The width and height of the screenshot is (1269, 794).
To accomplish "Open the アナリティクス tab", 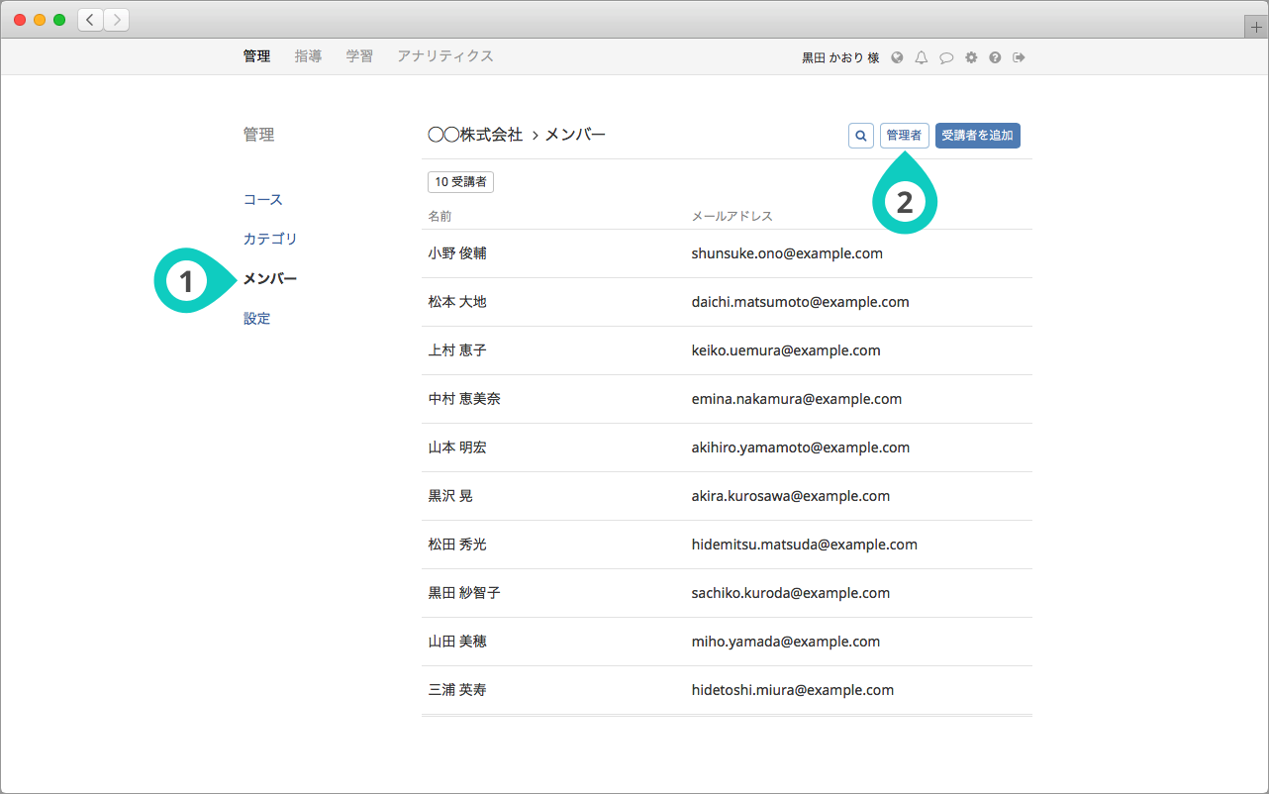I will click(x=444, y=56).
